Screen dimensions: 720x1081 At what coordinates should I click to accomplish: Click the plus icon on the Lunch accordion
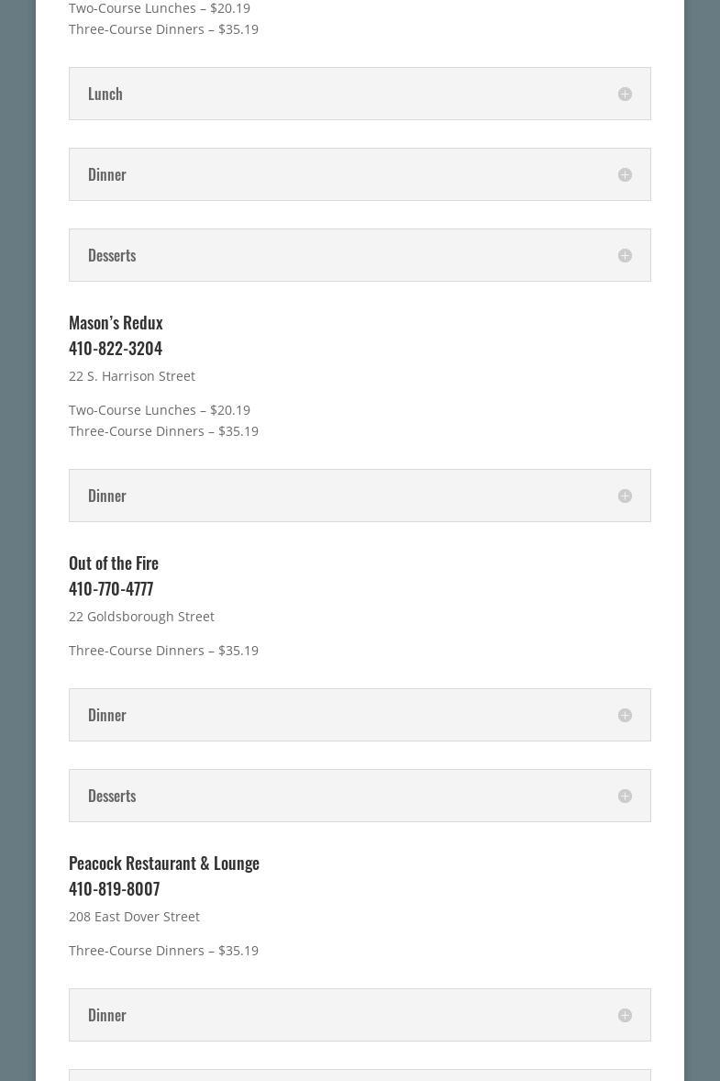click(625, 94)
